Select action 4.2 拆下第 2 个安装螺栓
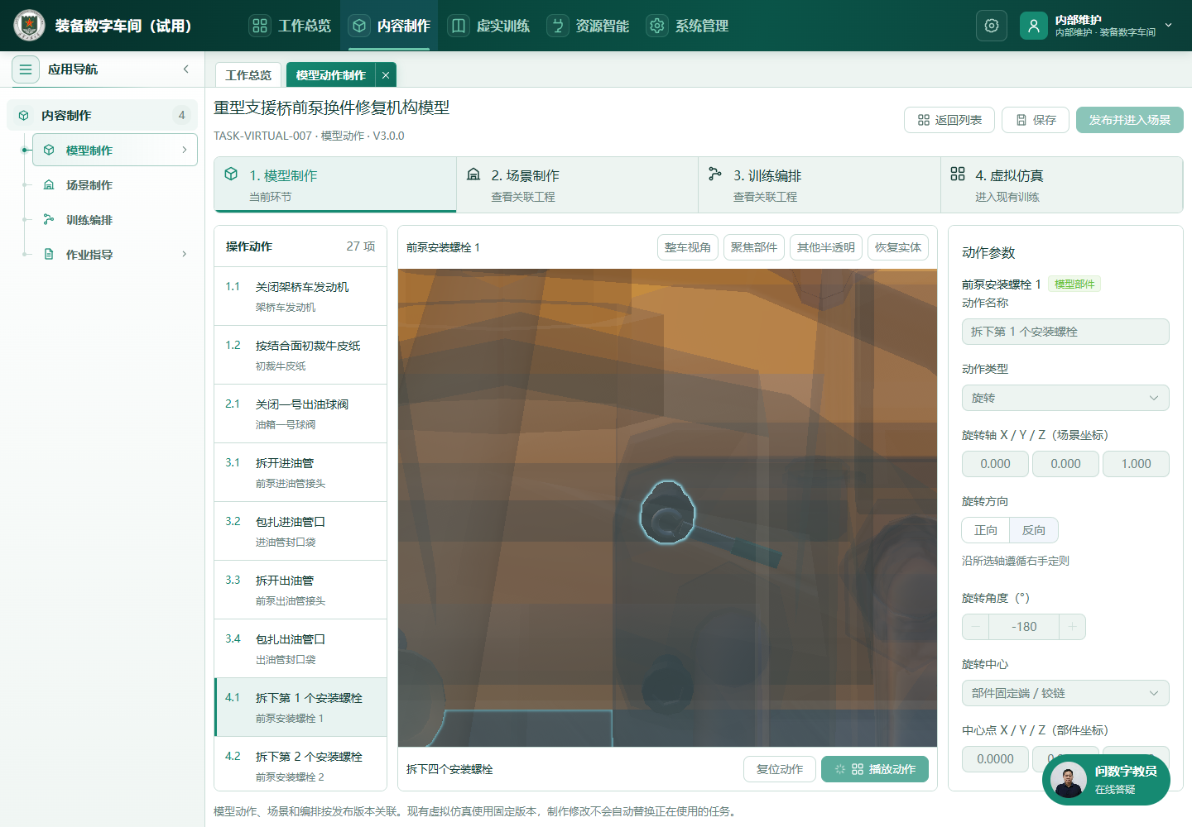Viewport: 1192px width, 827px height. [300, 764]
